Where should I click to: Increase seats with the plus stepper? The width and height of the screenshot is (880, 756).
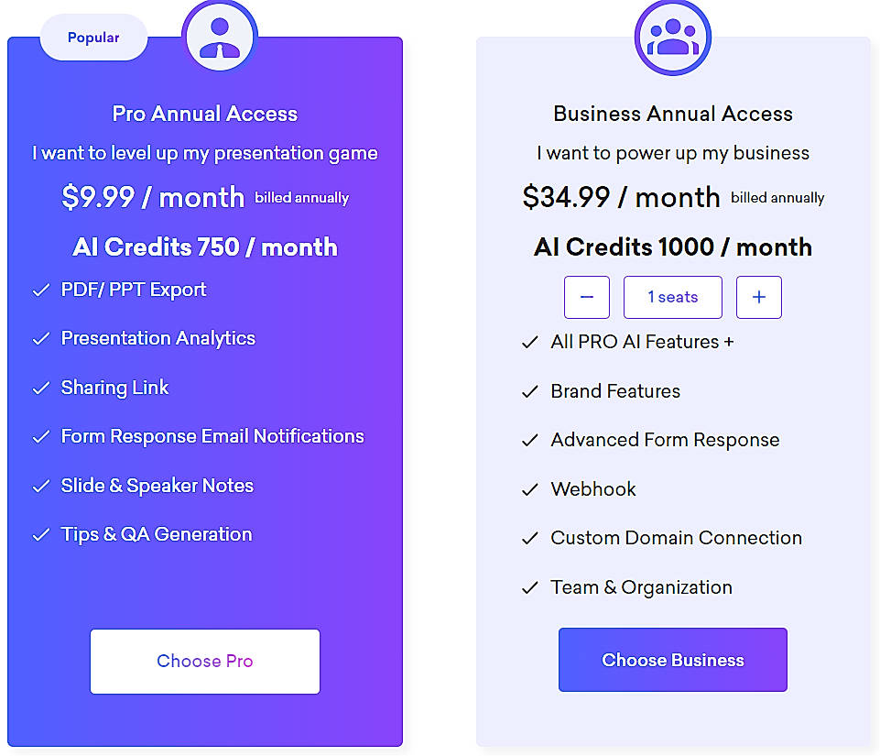(x=758, y=297)
